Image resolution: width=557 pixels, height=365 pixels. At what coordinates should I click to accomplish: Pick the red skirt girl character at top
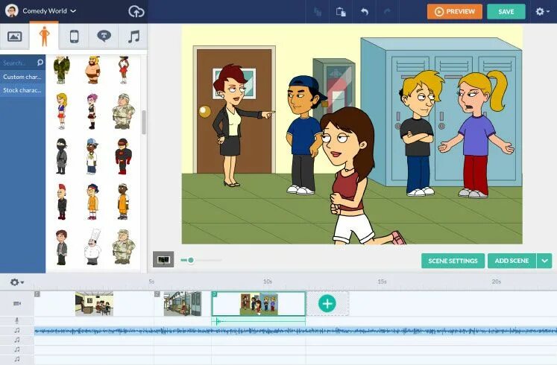click(x=123, y=69)
